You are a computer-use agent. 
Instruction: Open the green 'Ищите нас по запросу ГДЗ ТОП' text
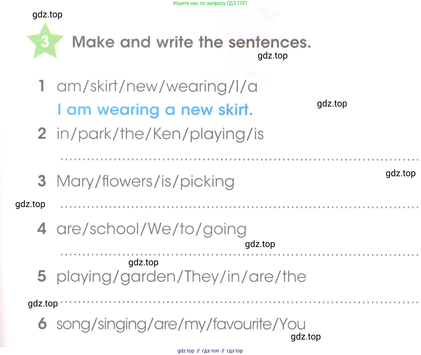click(210, 3)
